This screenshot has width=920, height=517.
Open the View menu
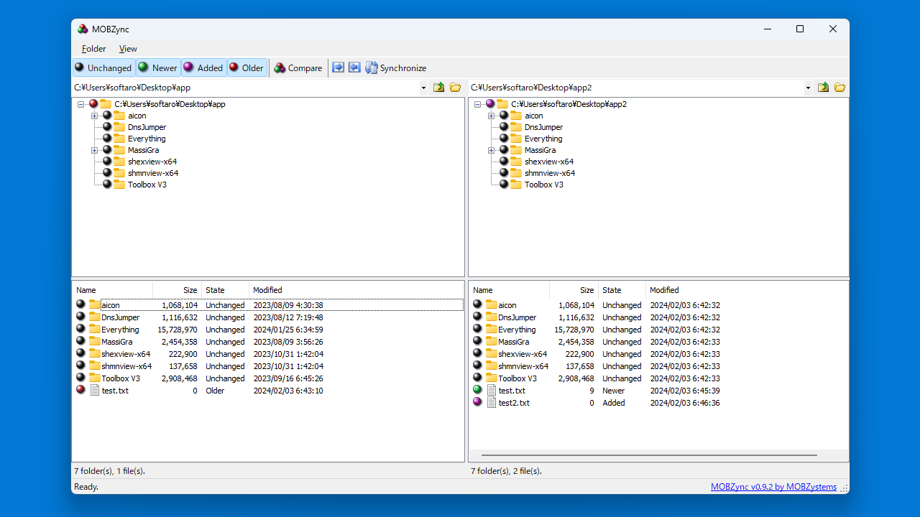pyautogui.click(x=128, y=49)
